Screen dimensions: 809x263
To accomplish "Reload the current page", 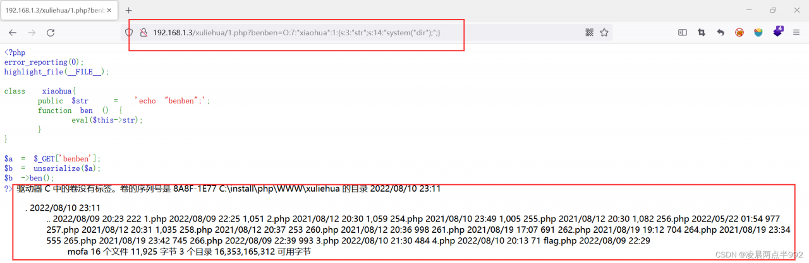I will (51, 32).
